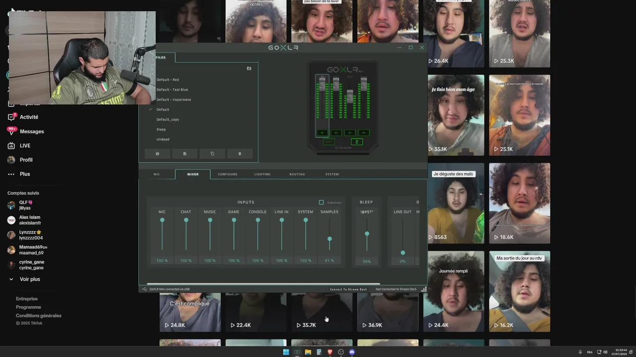This screenshot has height=357, width=636.
Task: Open the profiles folder icon
Action: (x=249, y=68)
